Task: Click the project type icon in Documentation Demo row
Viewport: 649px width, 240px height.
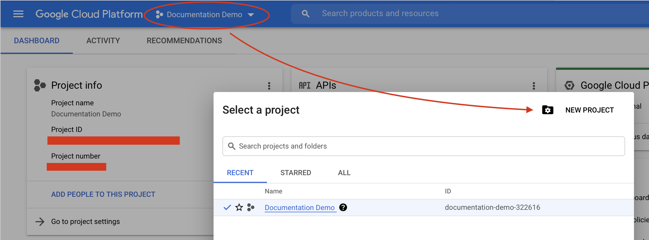Action: click(x=251, y=207)
